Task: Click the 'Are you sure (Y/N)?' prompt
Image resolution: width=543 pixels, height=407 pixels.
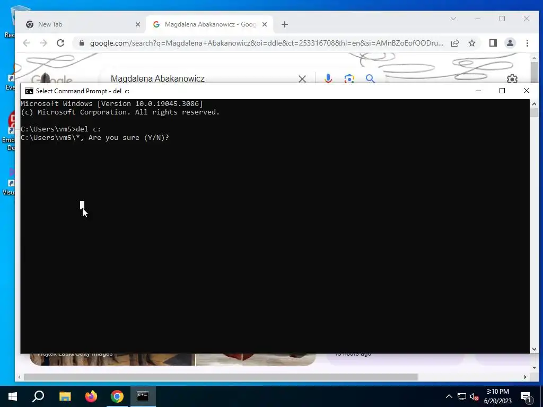Action: coord(129,138)
